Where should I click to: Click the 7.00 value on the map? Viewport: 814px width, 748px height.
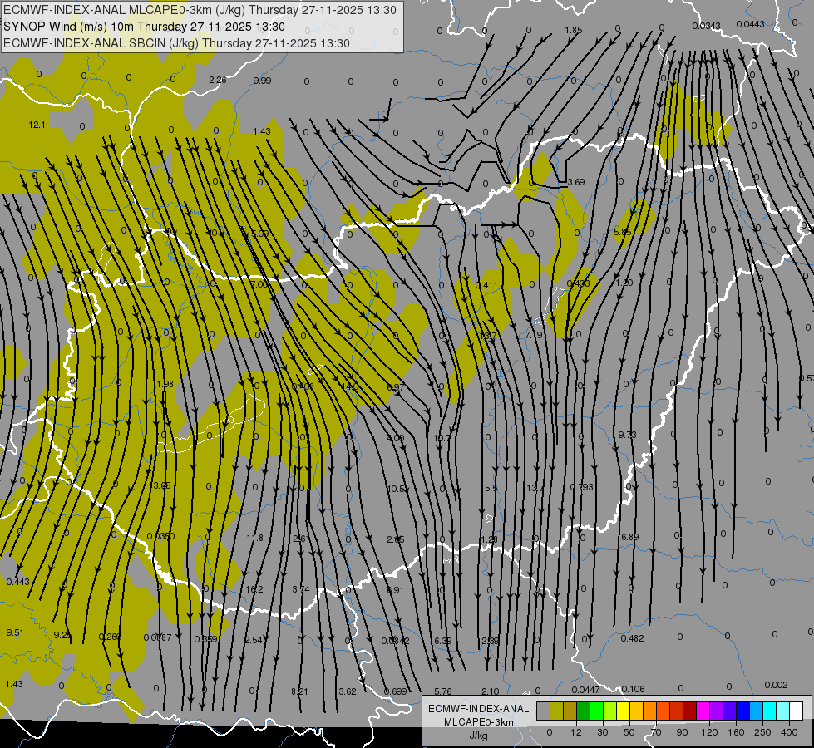point(259,284)
